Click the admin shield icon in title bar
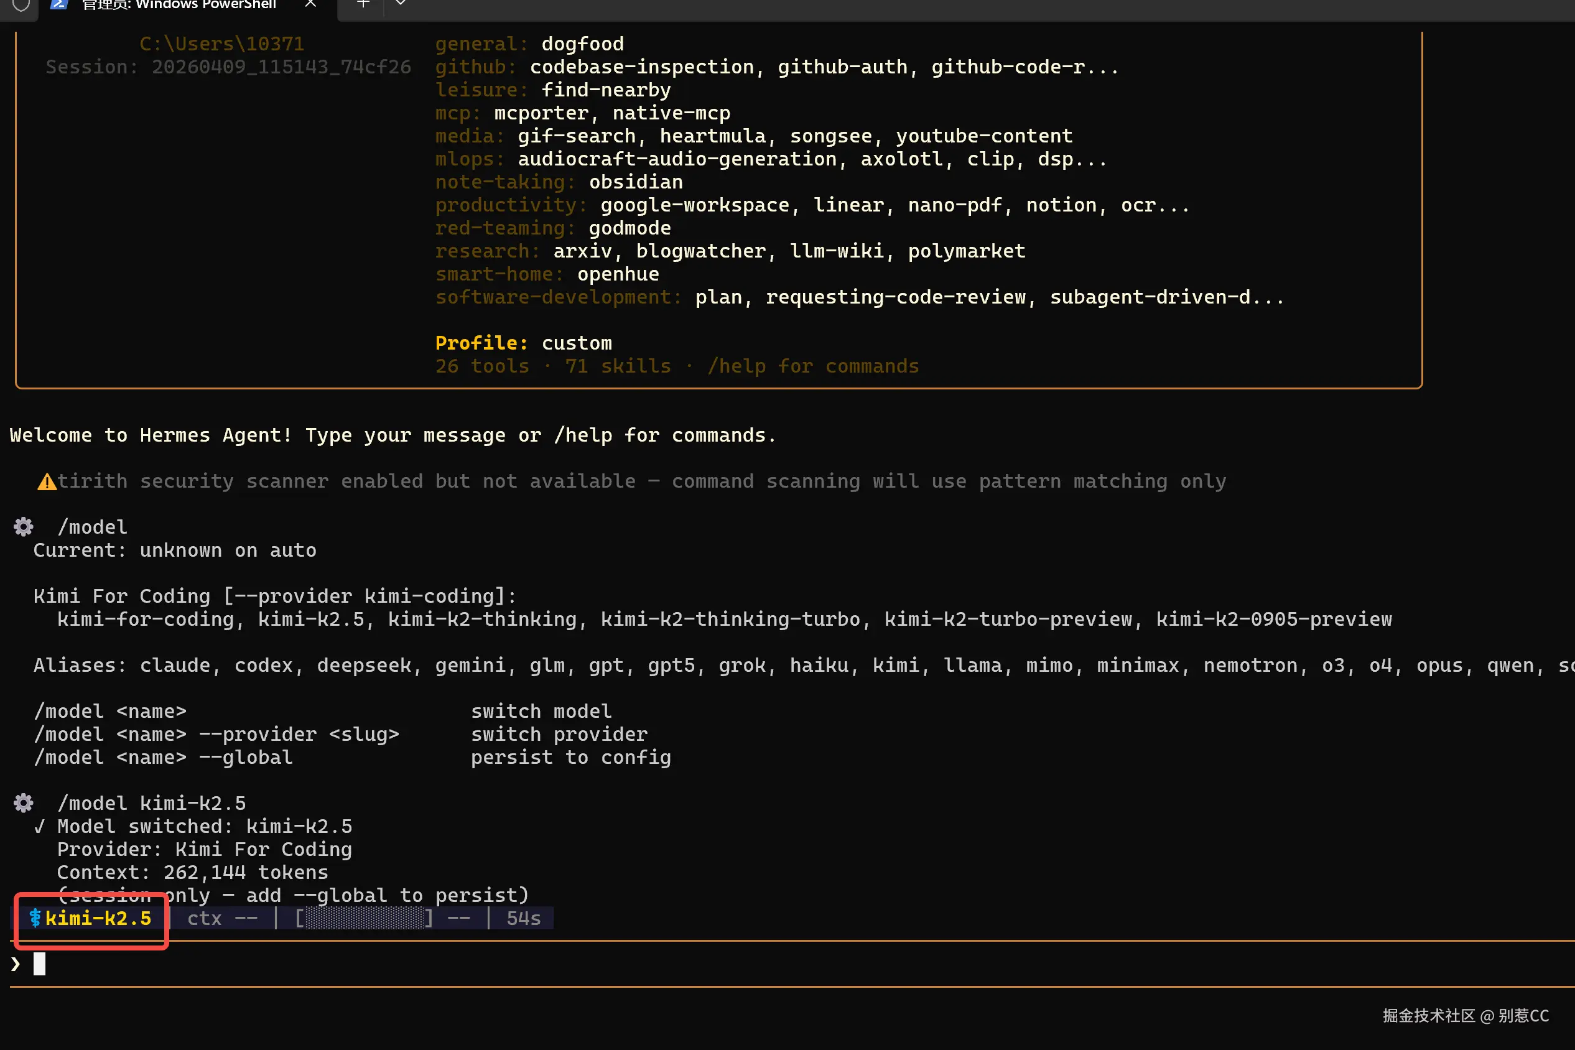Viewport: 1575px width, 1050px height. click(x=21, y=6)
